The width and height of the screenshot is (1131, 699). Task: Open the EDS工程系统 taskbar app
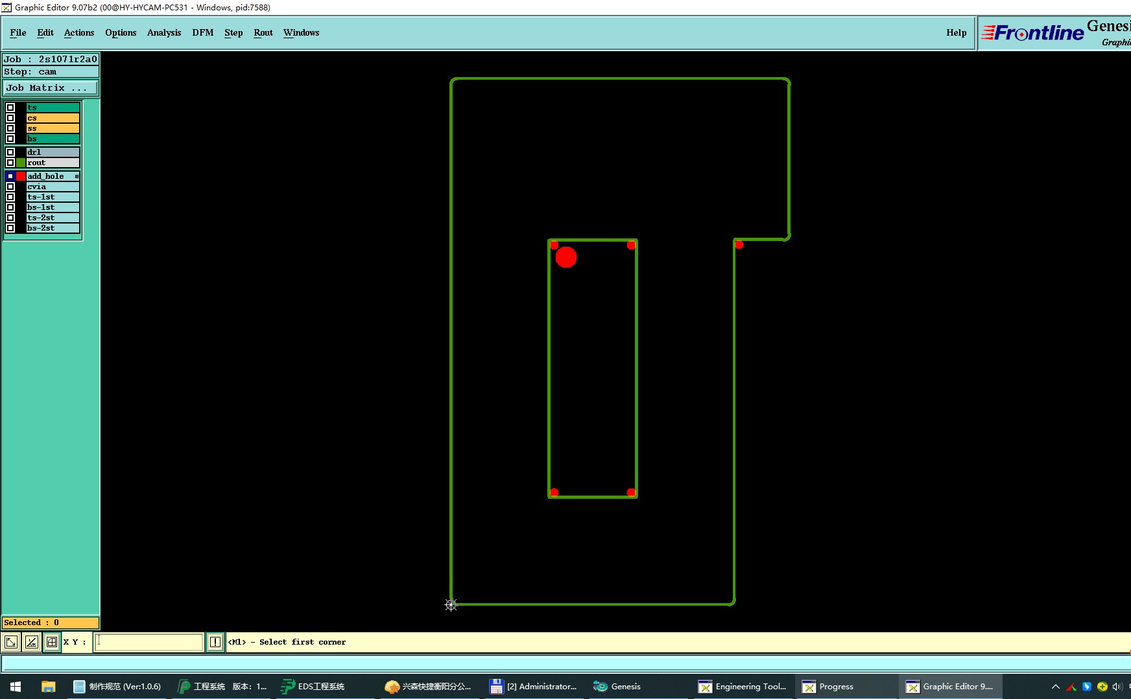coord(313,687)
